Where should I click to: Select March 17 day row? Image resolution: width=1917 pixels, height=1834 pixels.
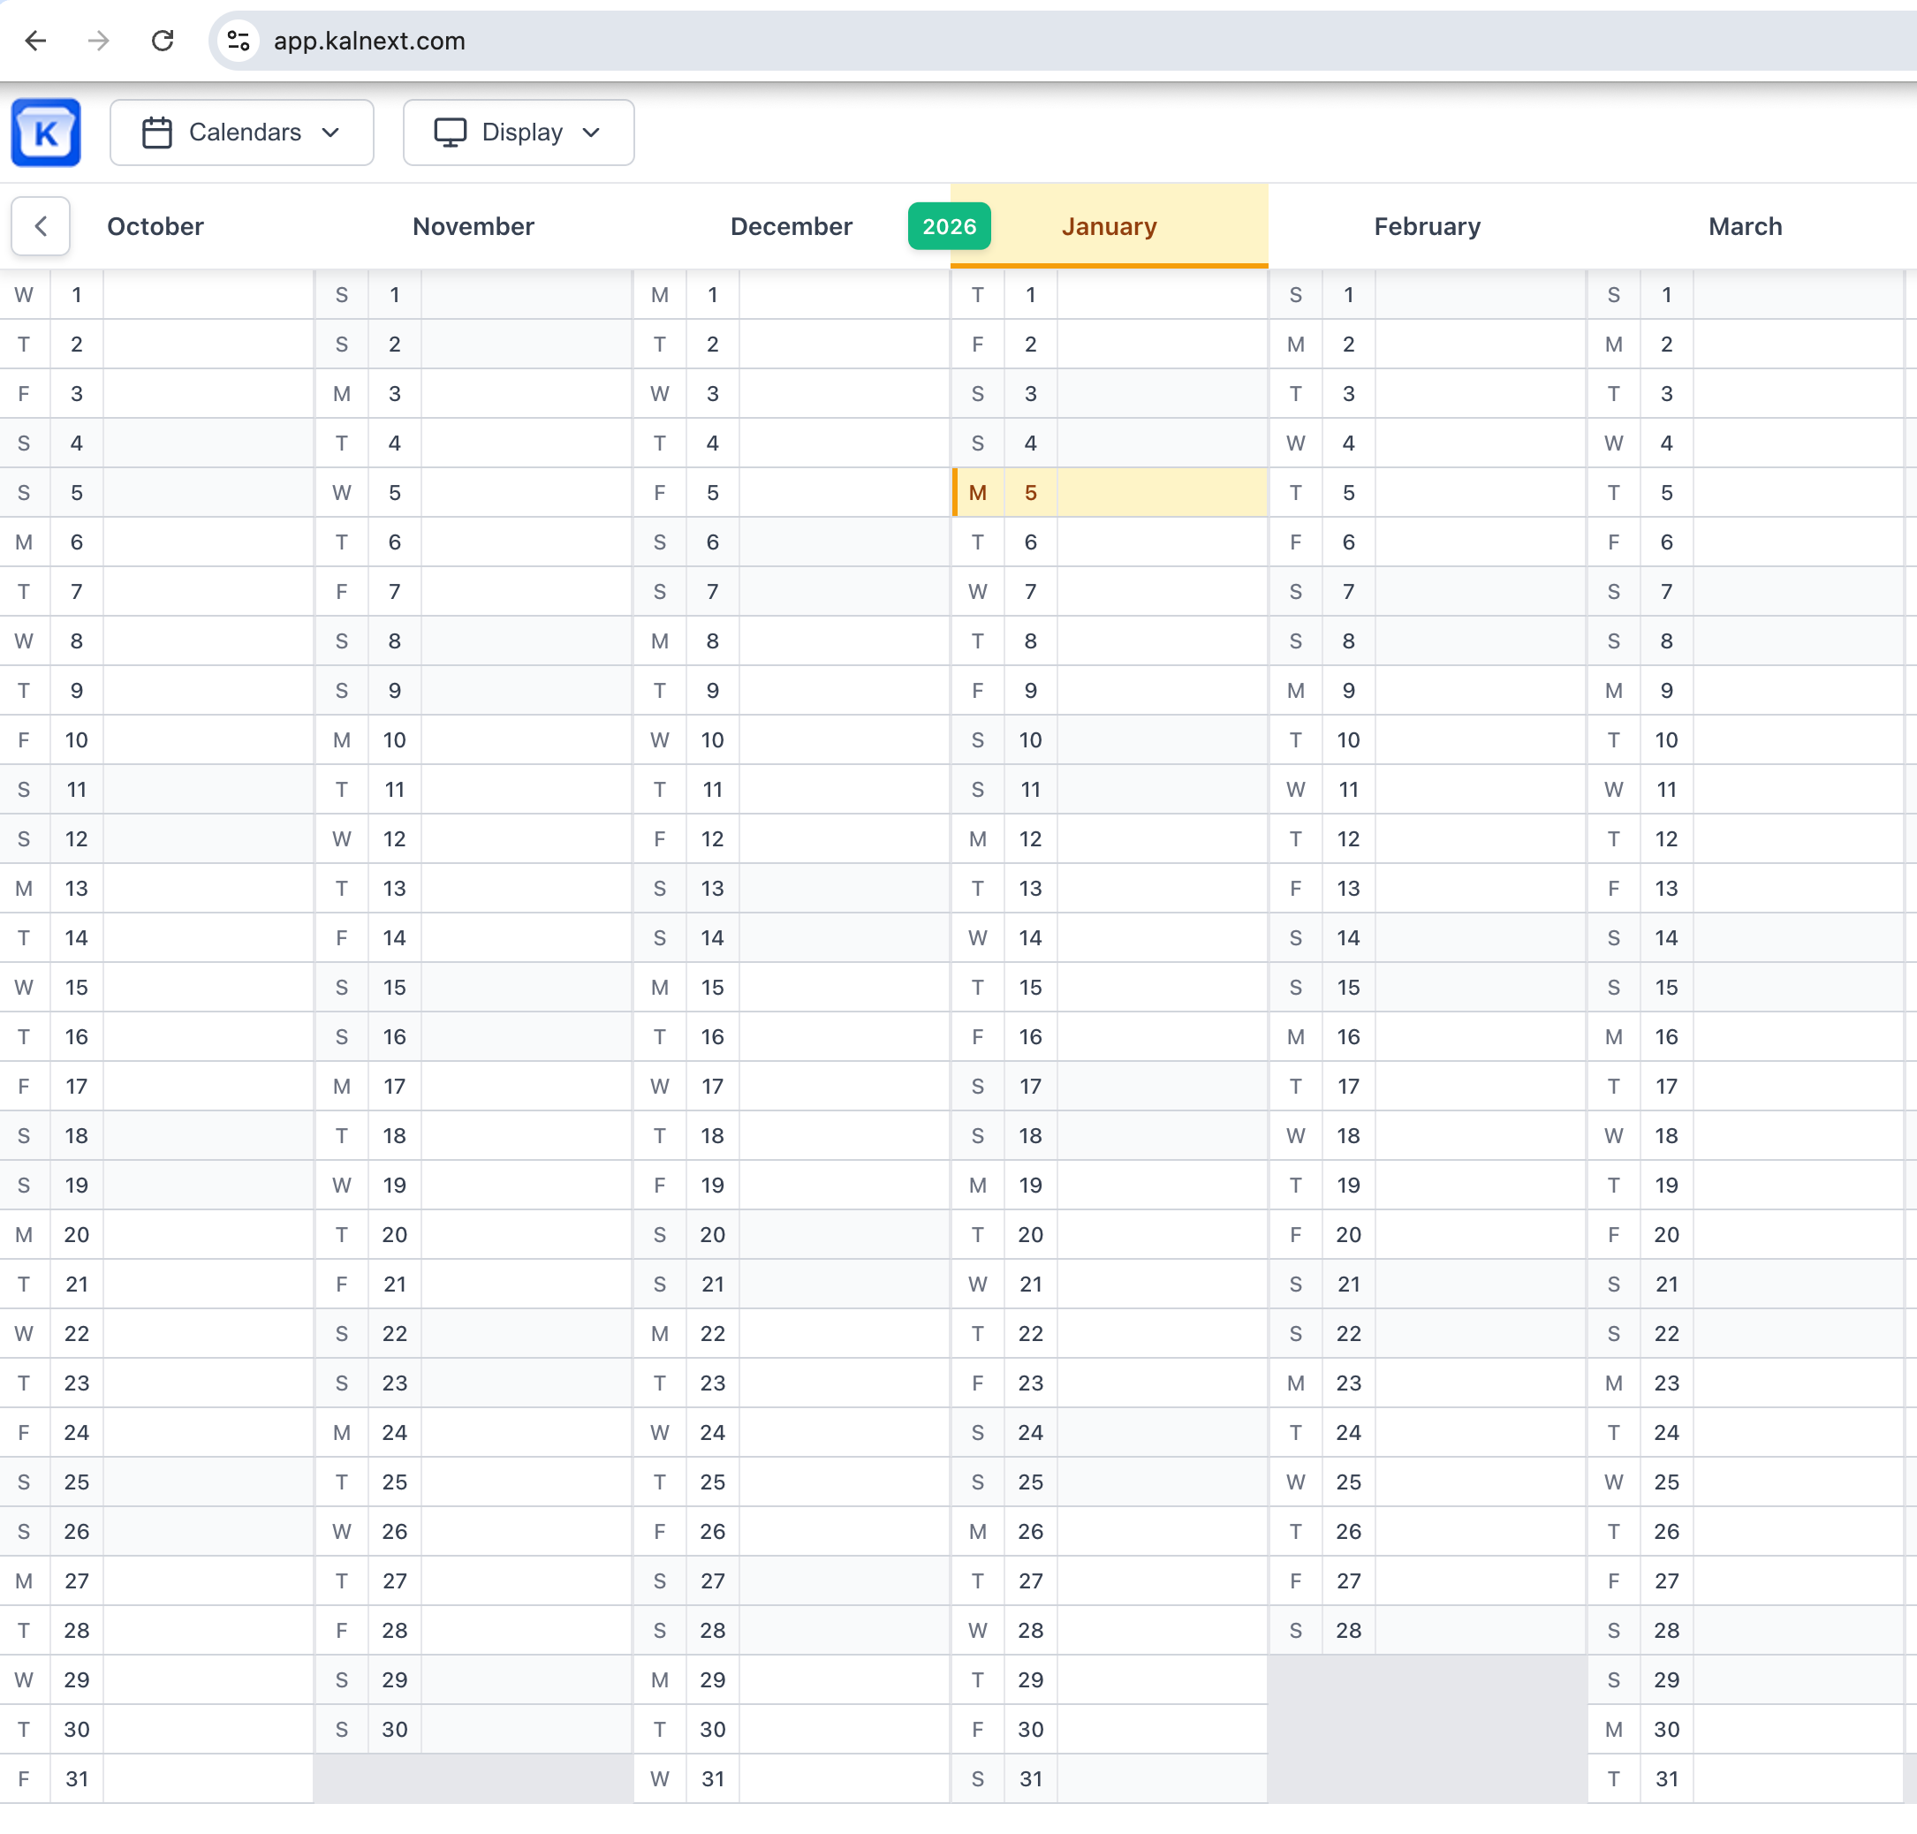click(x=1745, y=1086)
